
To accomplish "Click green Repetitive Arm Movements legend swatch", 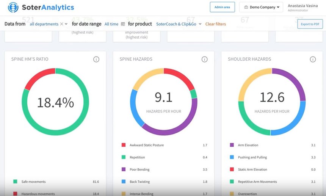I will pos(232,182).
